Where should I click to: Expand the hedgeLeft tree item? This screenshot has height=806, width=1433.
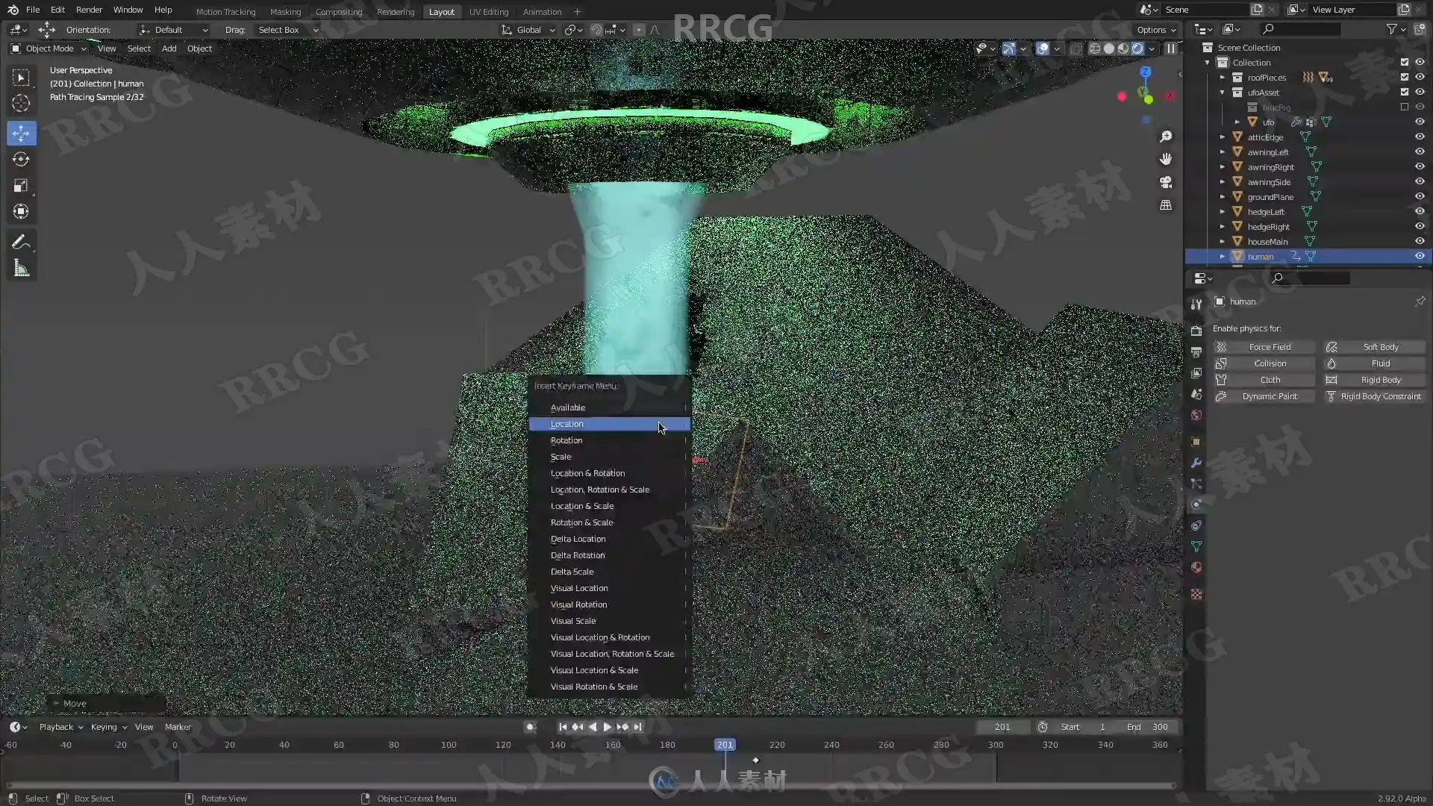click(x=1223, y=212)
